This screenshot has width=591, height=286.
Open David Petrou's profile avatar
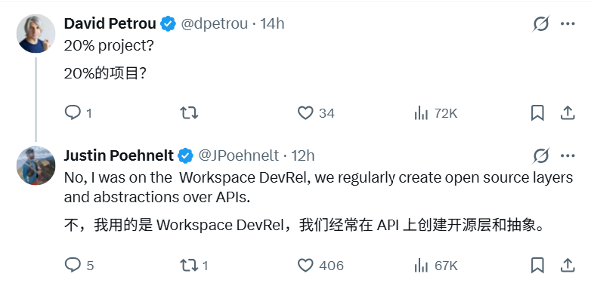coord(36,34)
